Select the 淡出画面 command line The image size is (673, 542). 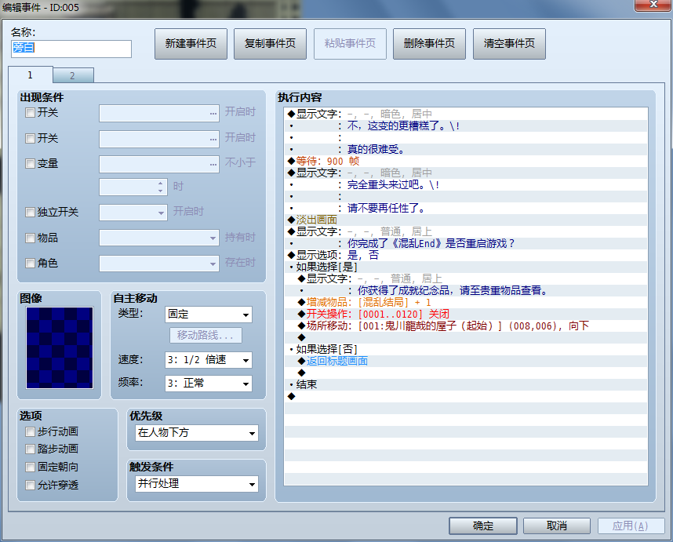(466, 220)
